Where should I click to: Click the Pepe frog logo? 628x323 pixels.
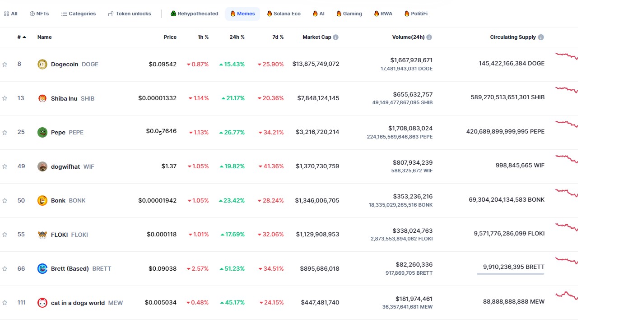point(42,132)
